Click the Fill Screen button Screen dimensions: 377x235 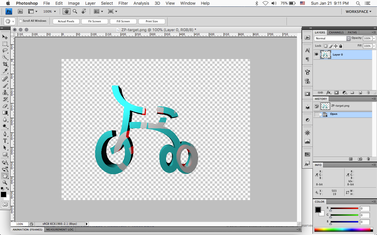123,21
